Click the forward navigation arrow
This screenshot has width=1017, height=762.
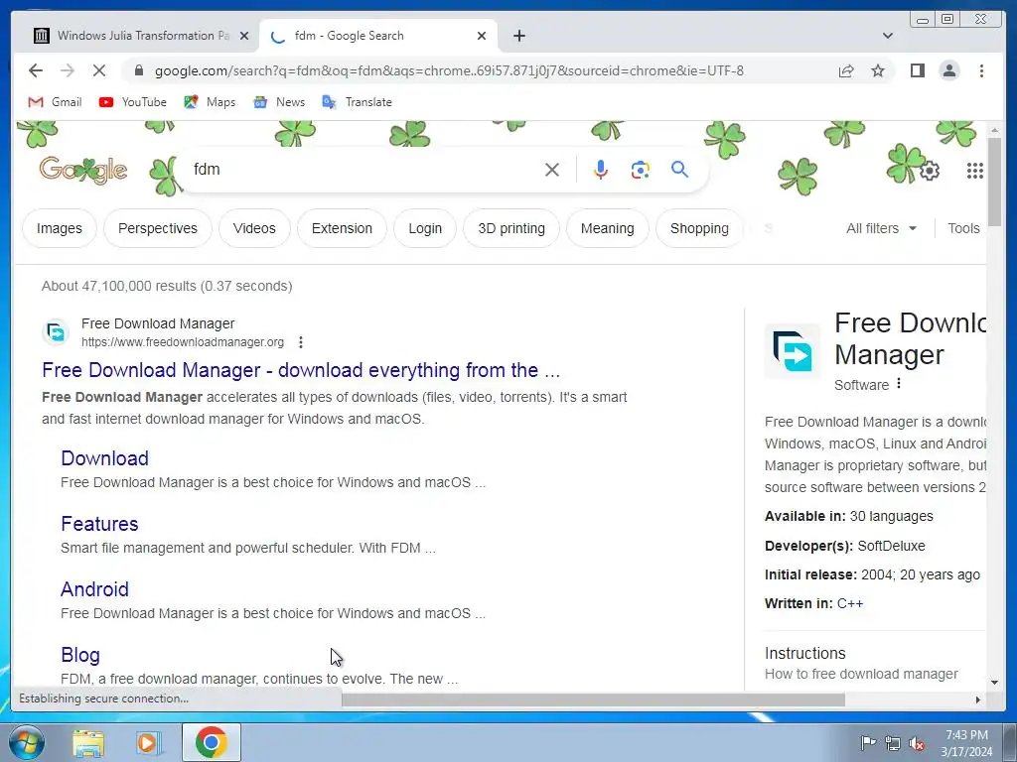(68, 70)
